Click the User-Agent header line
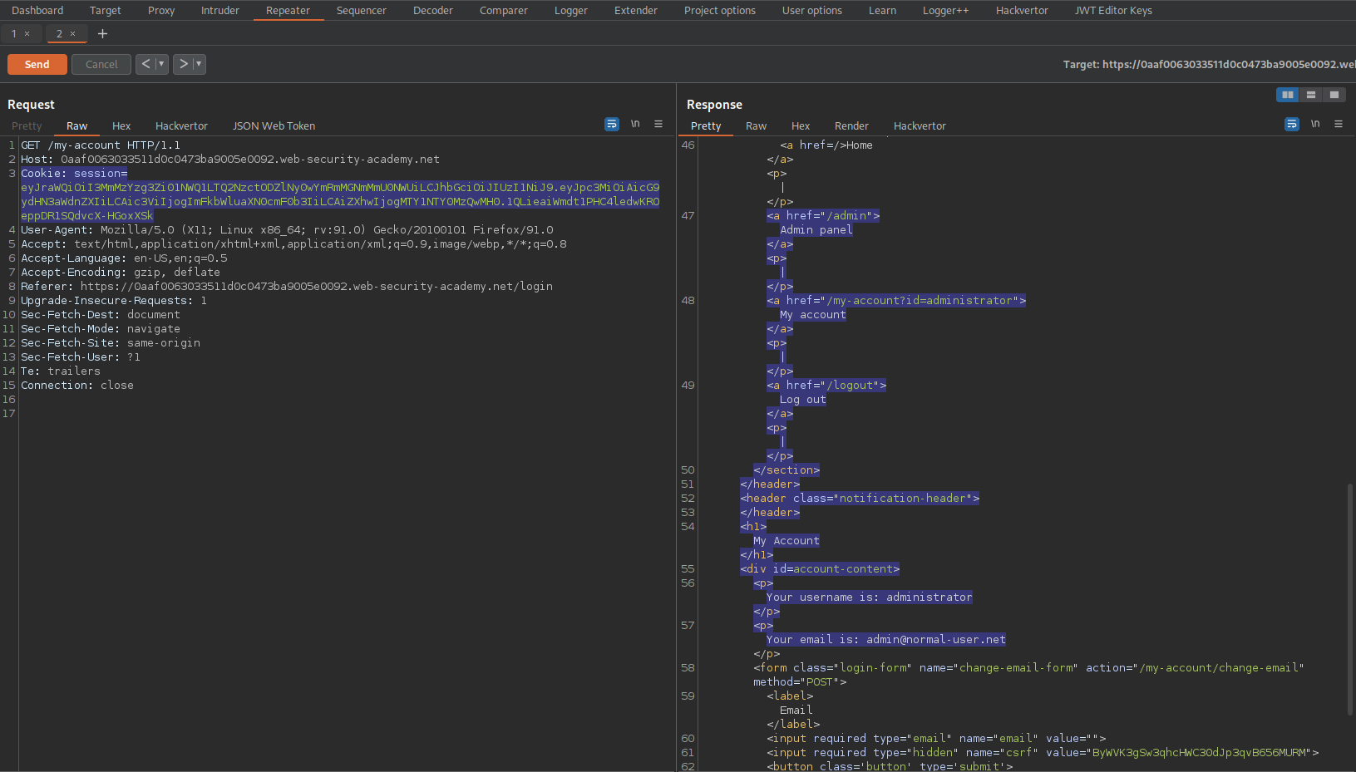This screenshot has height=772, width=1356. 287,230
